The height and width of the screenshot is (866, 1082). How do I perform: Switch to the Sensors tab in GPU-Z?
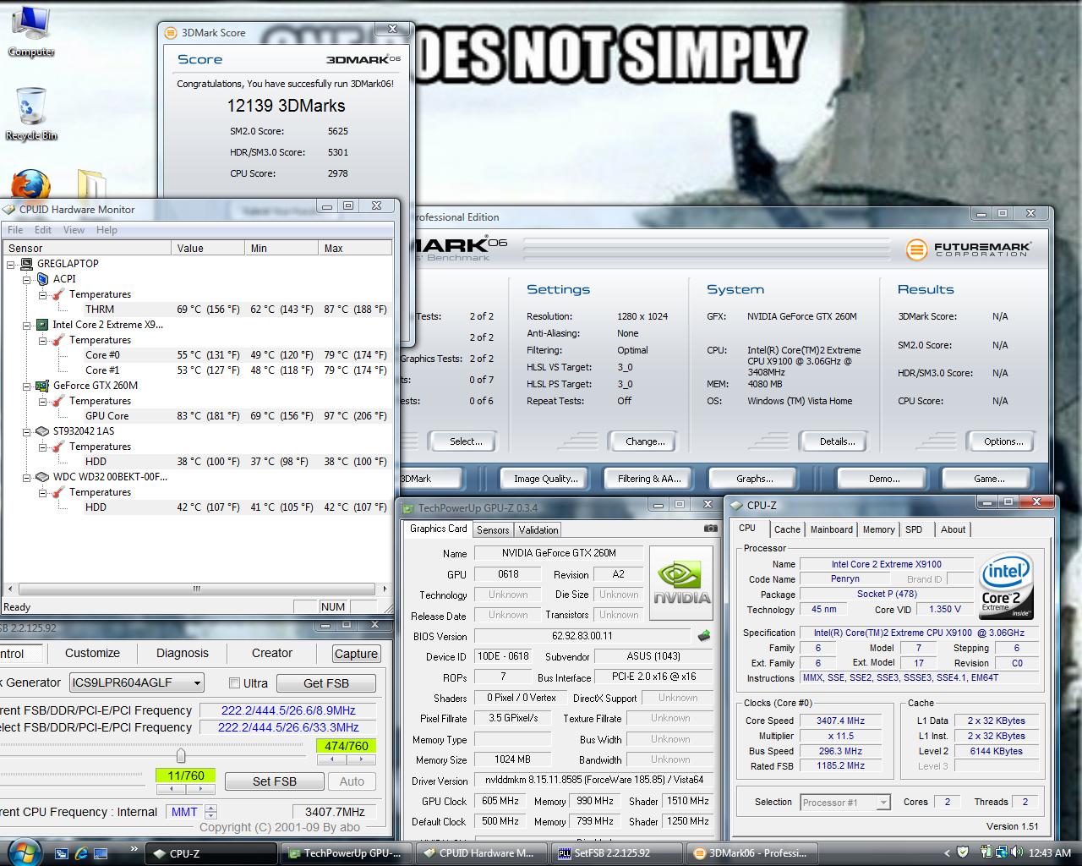click(493, 530)
